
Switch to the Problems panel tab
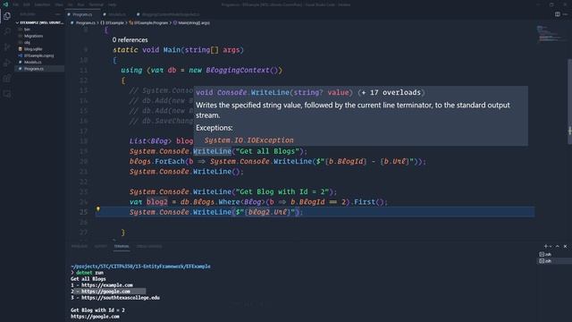coord(80,247)
